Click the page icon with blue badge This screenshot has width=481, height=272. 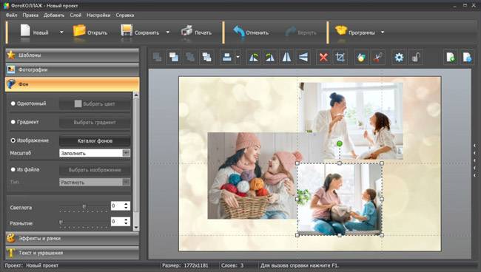point(467,57)
